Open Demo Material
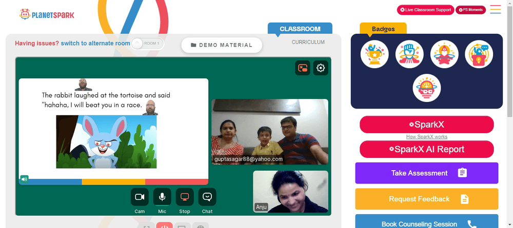The width and height of the screenshot is (513, 228). coord(222,45)
